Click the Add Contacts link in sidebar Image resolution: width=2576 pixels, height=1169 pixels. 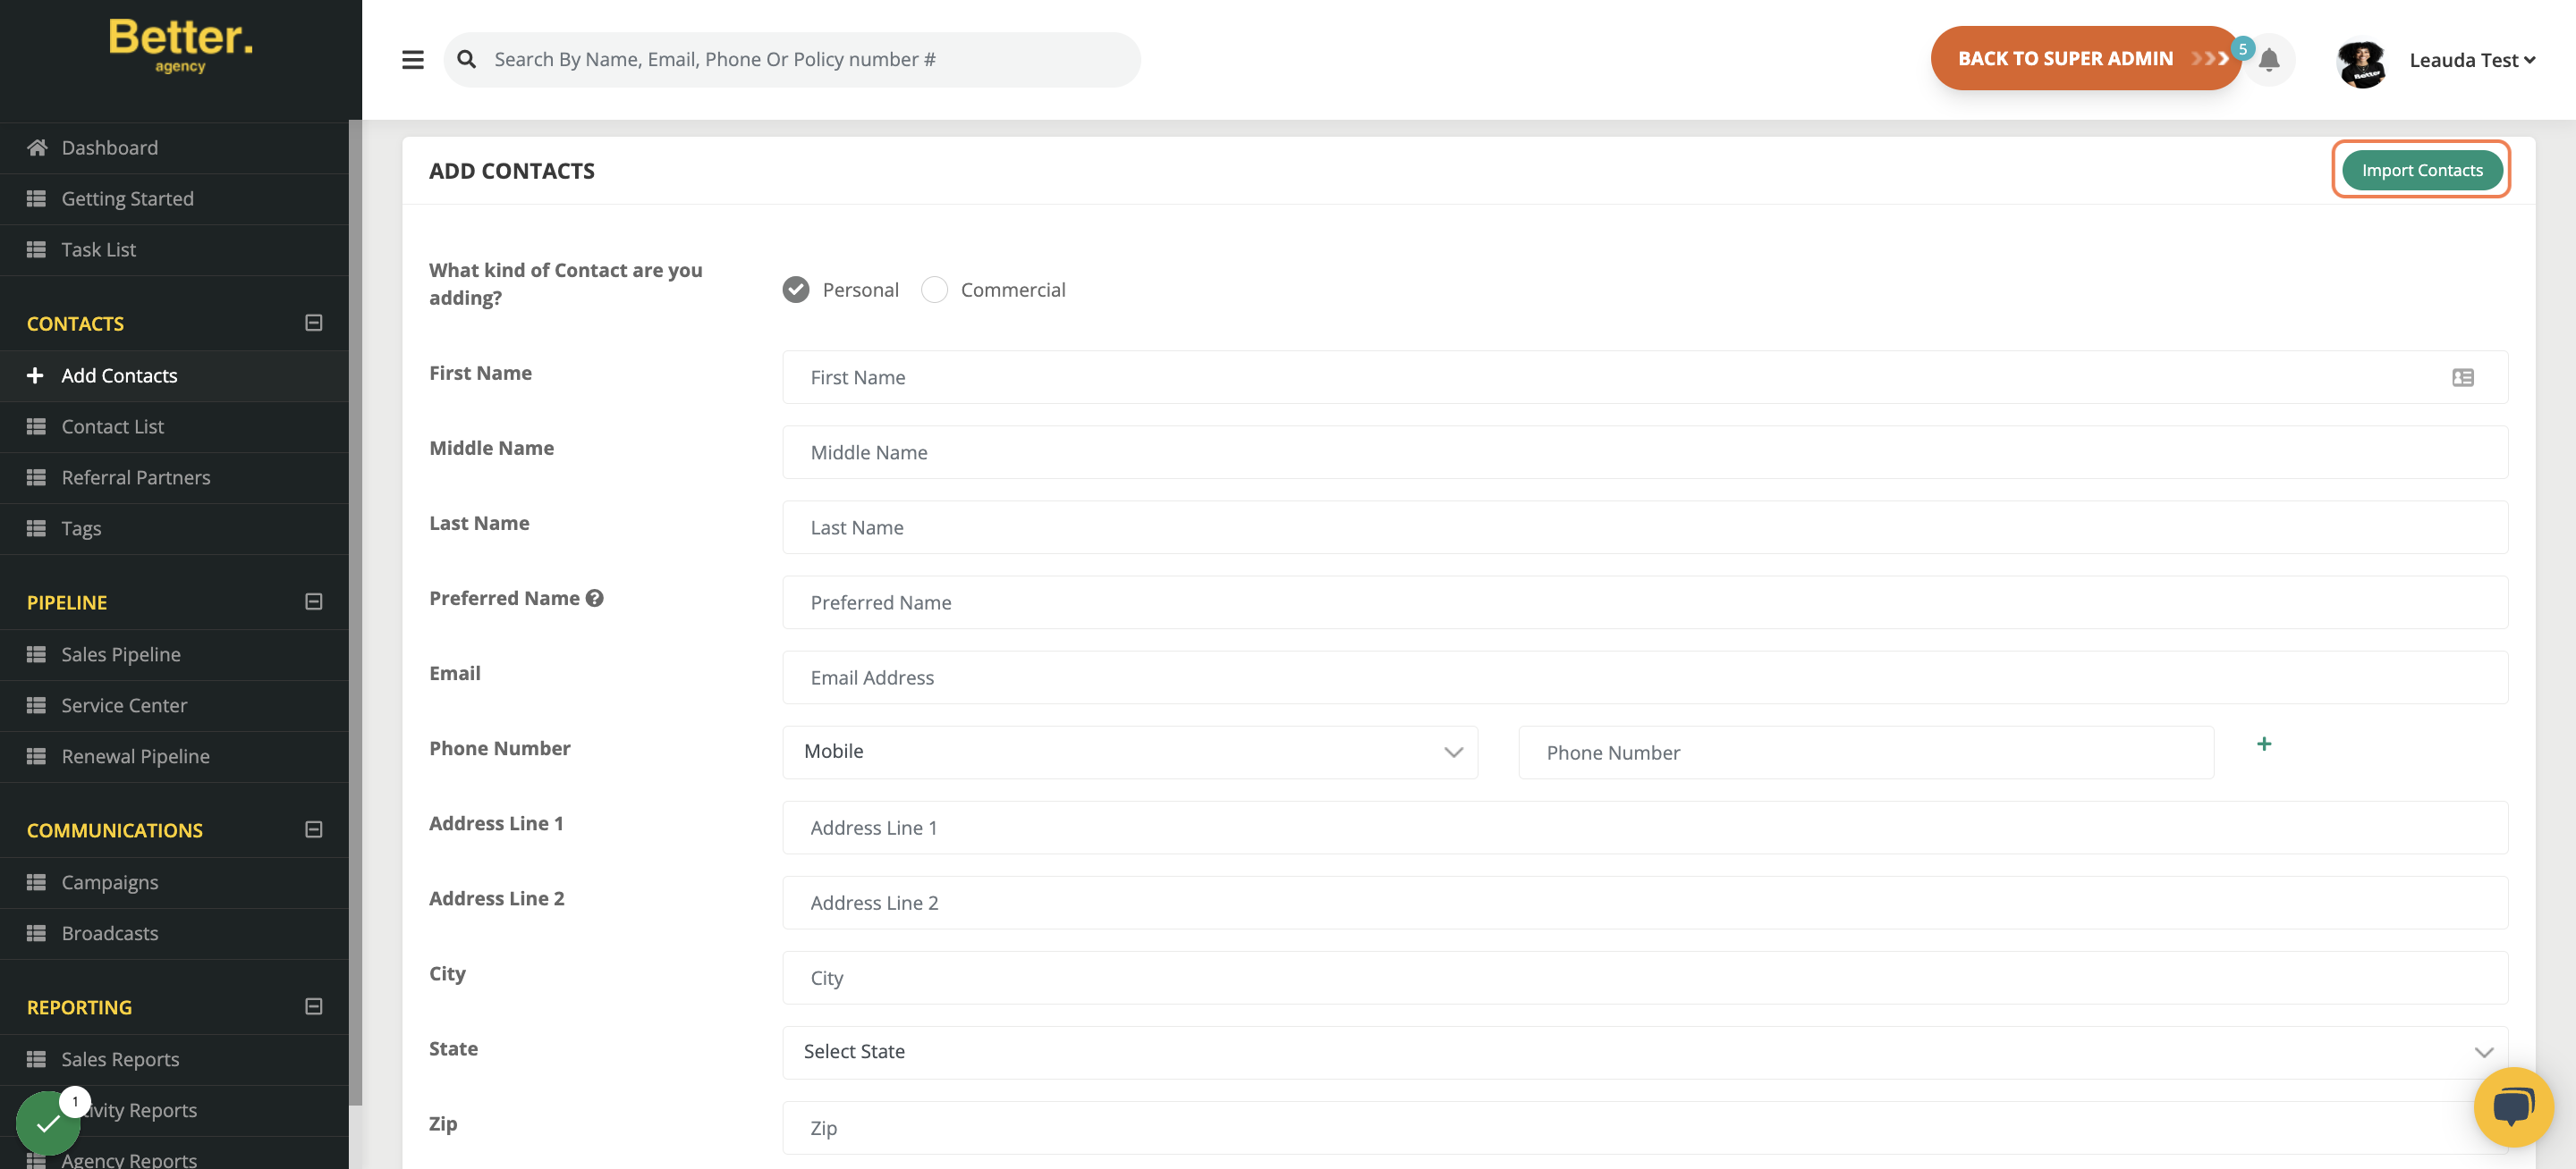(x=118, y=374)
